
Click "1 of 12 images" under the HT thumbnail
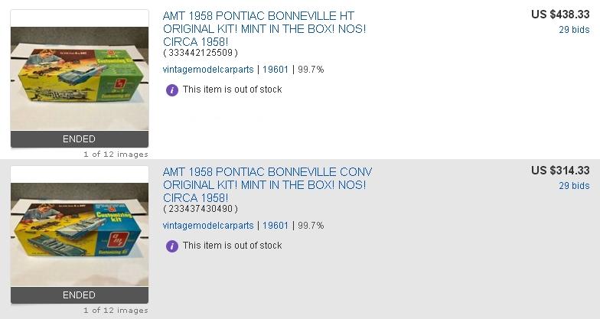tap(116, 155)
